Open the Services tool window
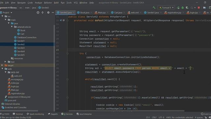The width and height of the screenshot is (211, 119). point(67,114)
